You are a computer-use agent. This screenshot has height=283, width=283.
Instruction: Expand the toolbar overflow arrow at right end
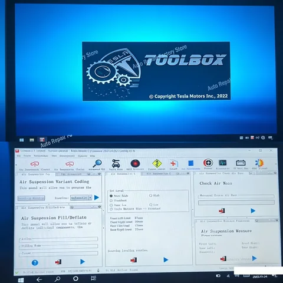(x=276, y=163)
